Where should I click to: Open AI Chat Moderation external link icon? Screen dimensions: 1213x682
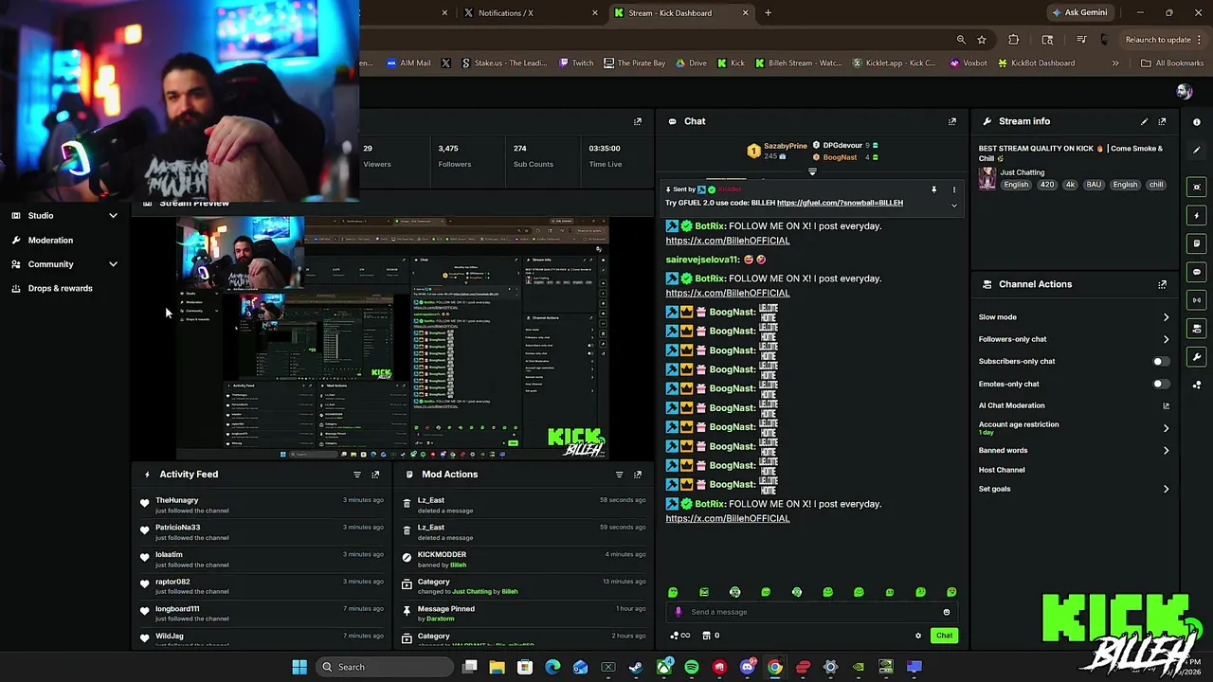click(1166, 405)
